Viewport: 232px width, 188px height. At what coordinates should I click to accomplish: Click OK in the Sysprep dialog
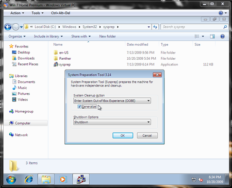point(123,135)
